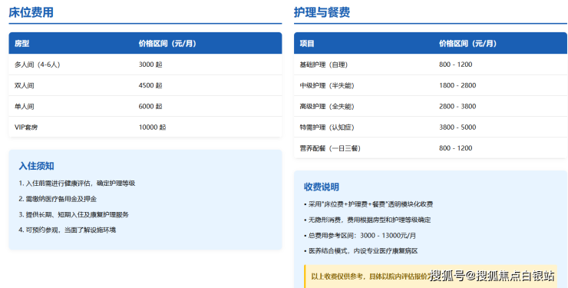Click bullet 总费用参考区间：3000 - 13000元/月
The width and height of the screenshot is (568, 288).
[360, 236]
